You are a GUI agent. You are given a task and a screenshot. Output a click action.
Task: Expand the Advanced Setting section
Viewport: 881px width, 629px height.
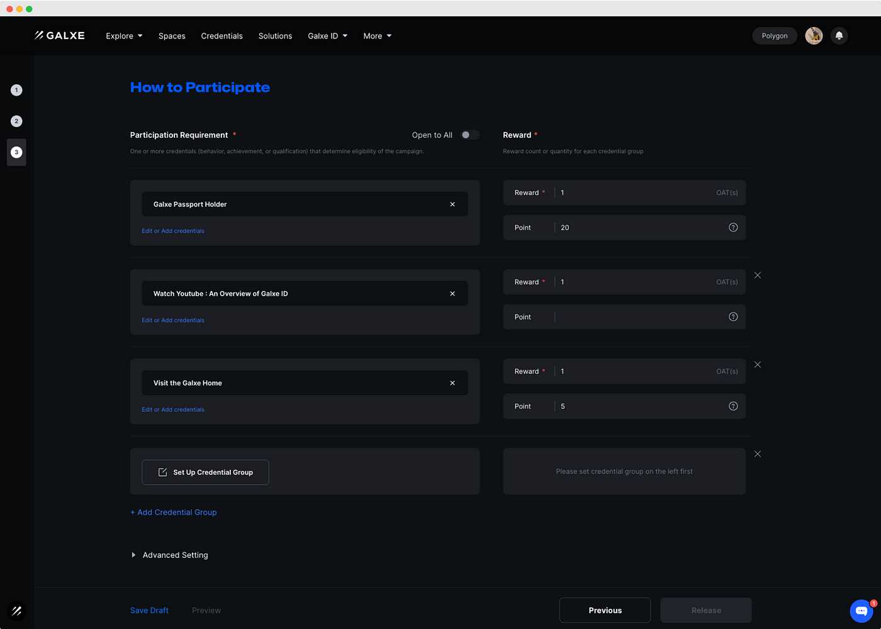[169, 555]
